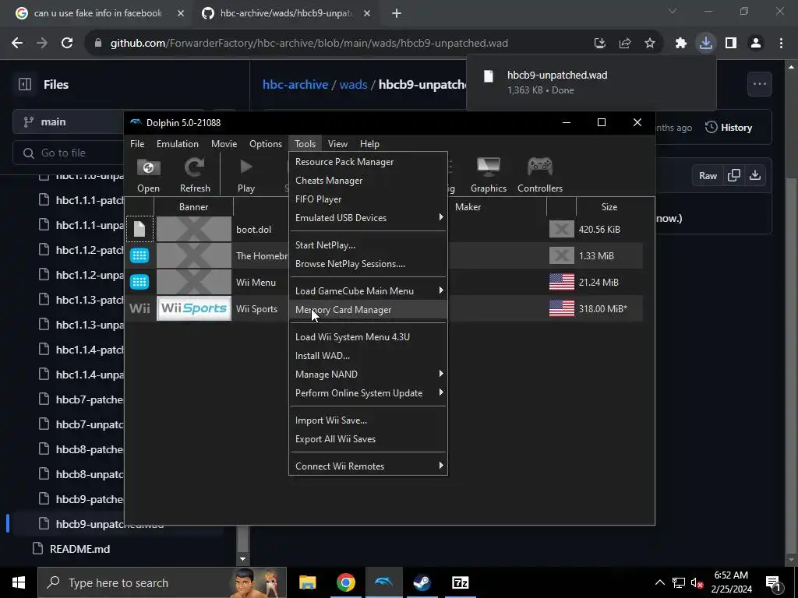
Task: Open a new Chrome tab
Action: click(x=397, y=13)
